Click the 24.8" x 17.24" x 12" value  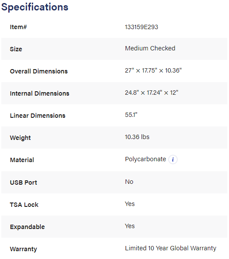click(x=152, y=93)
